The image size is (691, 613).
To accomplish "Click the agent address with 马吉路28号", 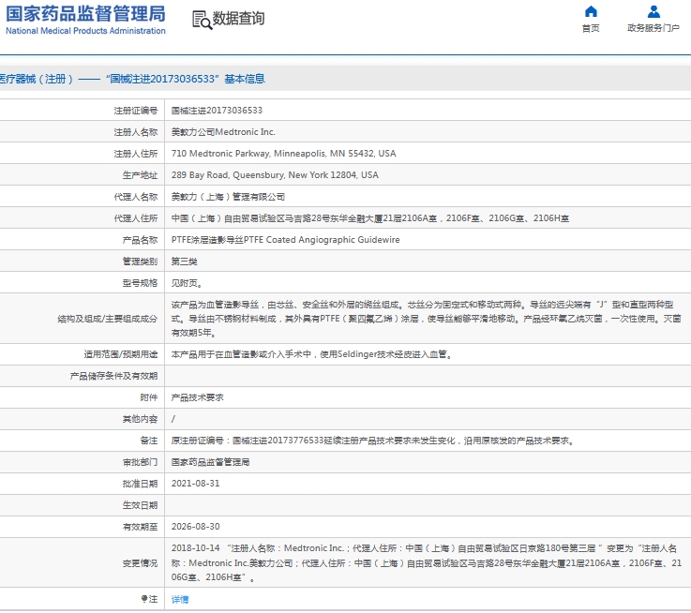I will tap(370, 218).
